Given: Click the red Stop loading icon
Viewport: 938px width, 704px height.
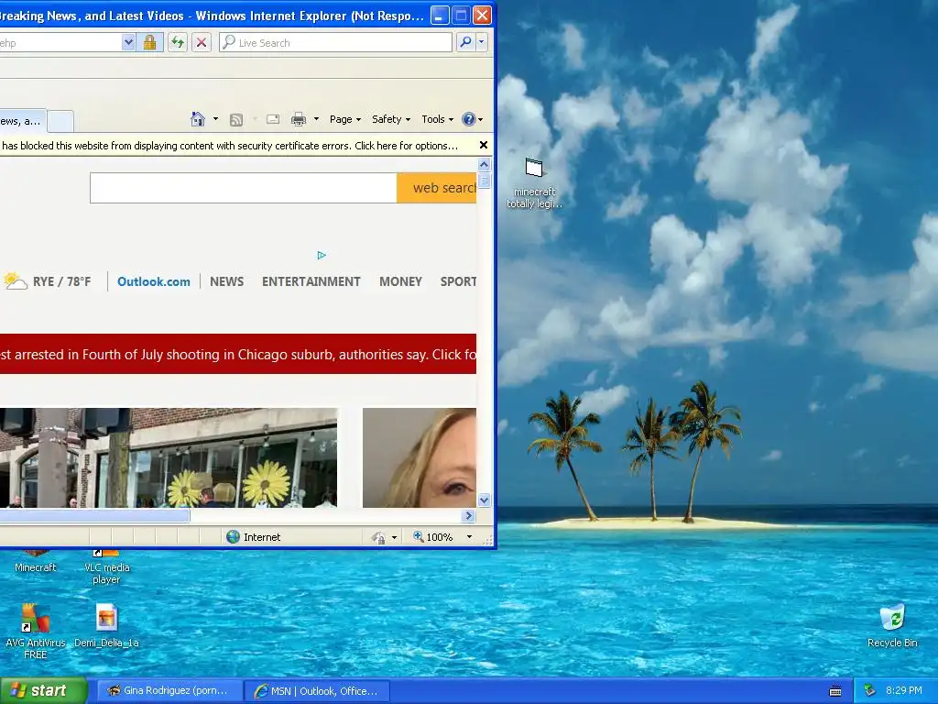Looking at the screenshot, I should pos(202,42).
